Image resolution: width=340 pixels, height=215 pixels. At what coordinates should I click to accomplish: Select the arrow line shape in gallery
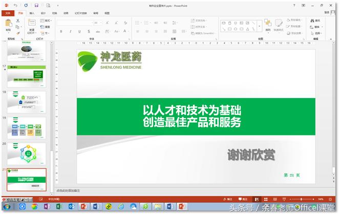(224, 29)
